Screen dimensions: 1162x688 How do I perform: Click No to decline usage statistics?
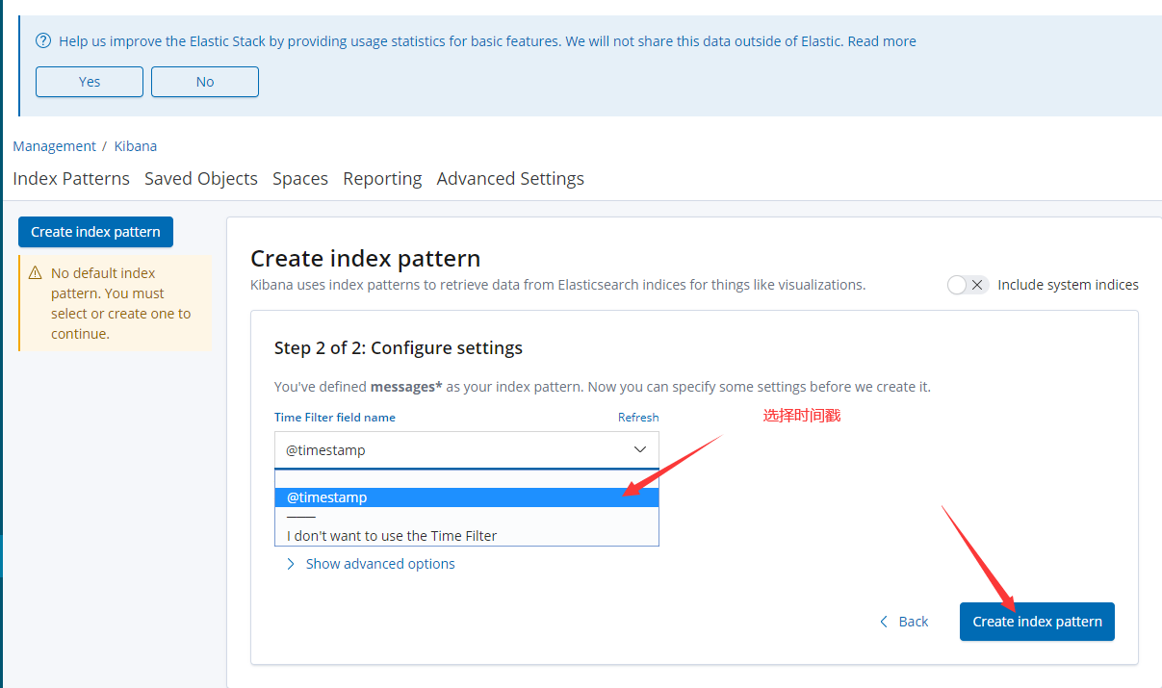[205, 82]
